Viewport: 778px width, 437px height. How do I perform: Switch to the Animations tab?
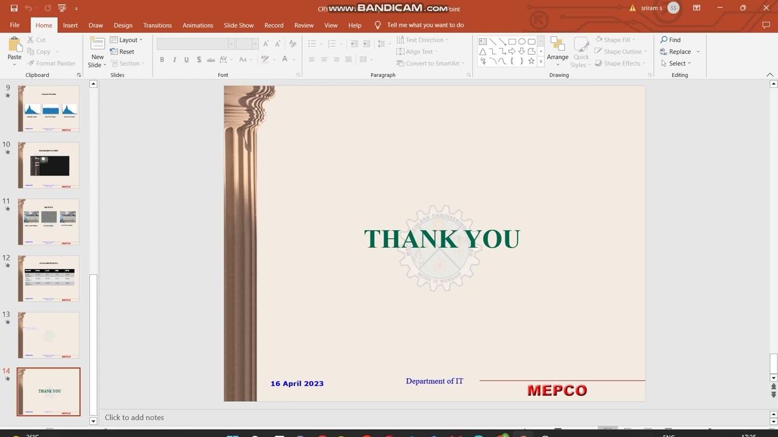tap(198, 25)
